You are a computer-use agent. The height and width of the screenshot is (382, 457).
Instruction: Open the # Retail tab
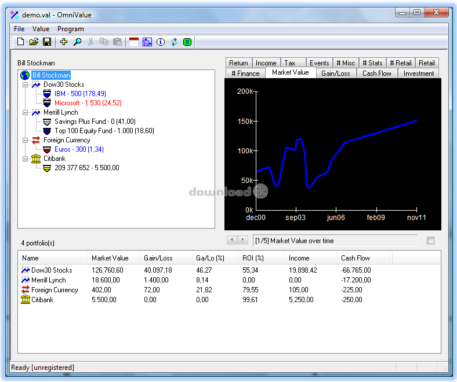click(x=401, y=63)
